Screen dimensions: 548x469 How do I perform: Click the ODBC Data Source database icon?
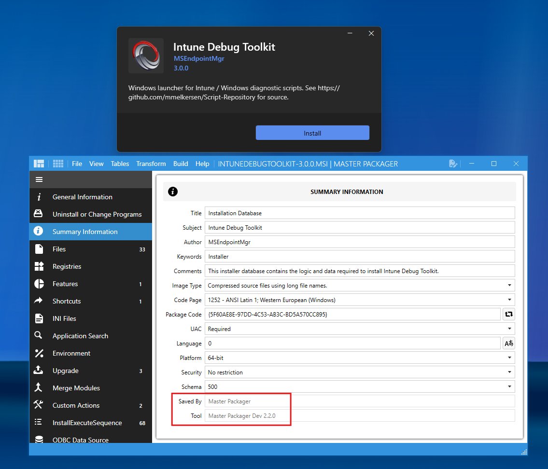click(39, 439)
